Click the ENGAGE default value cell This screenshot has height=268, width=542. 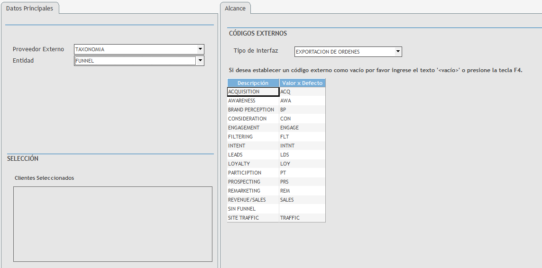[x=302, y=128]
